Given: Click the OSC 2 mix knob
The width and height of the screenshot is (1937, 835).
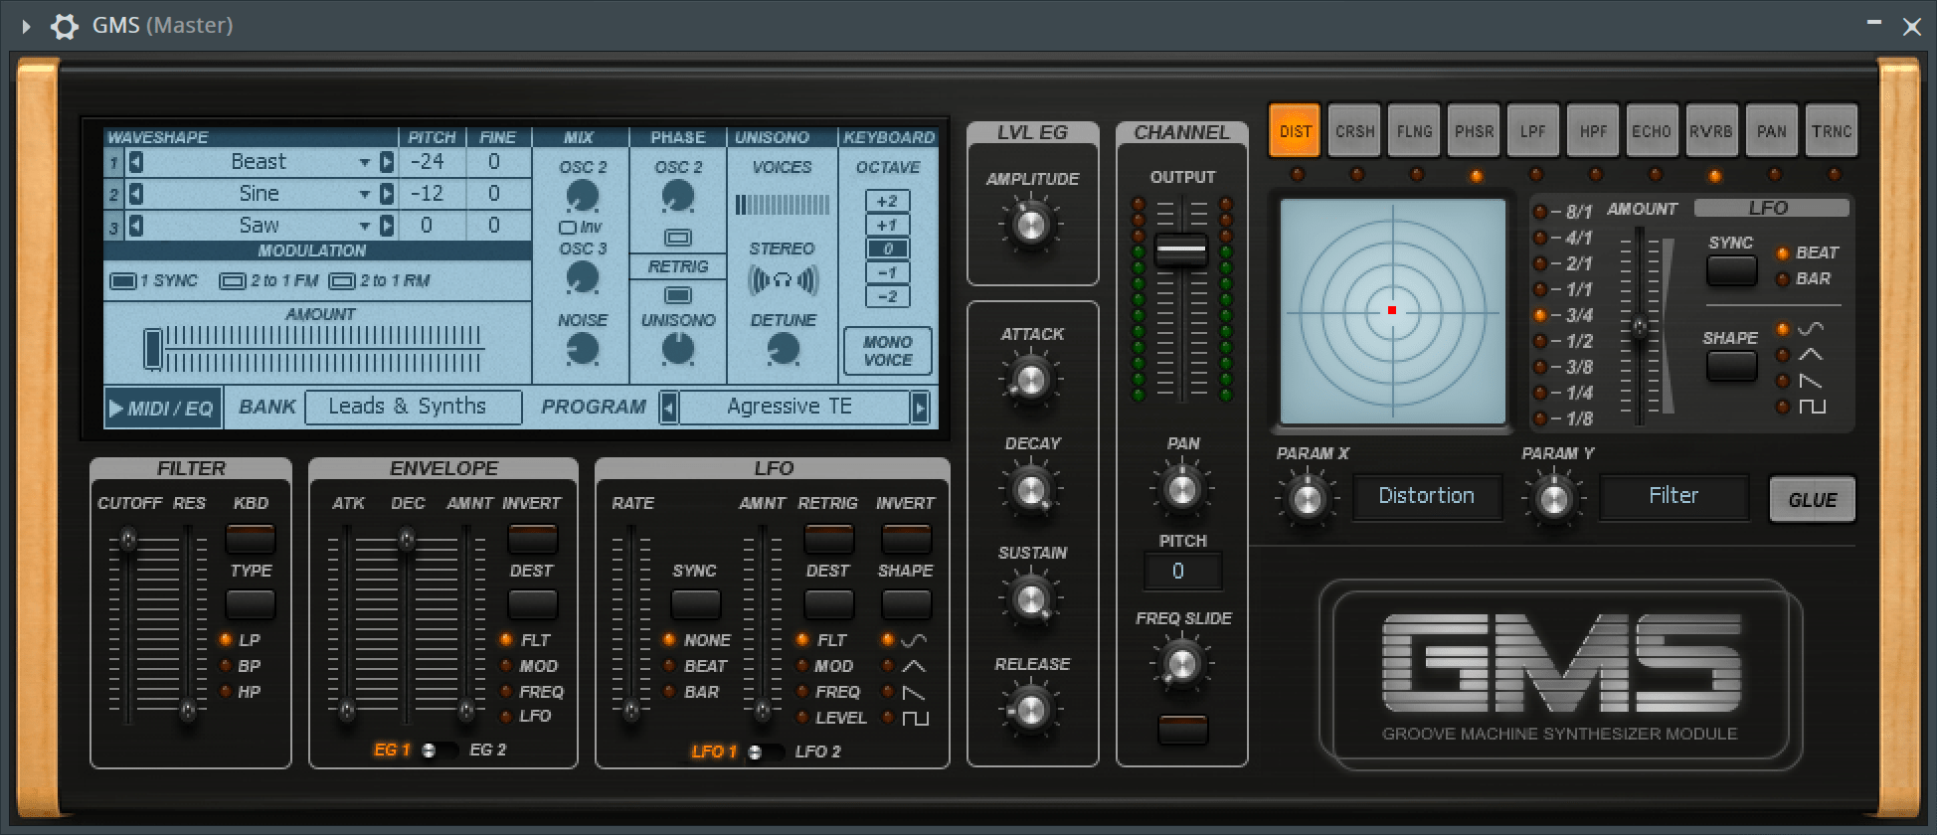Looking at the screenshot, I should pyautogui.click(x=582, y=196).
